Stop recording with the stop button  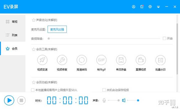pyautogui.click(x=21, y=100)
